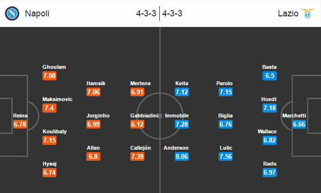Select Reina's 6.78 rating badge
Viewport: 321px width, 193px height.
tap(20, 124)
